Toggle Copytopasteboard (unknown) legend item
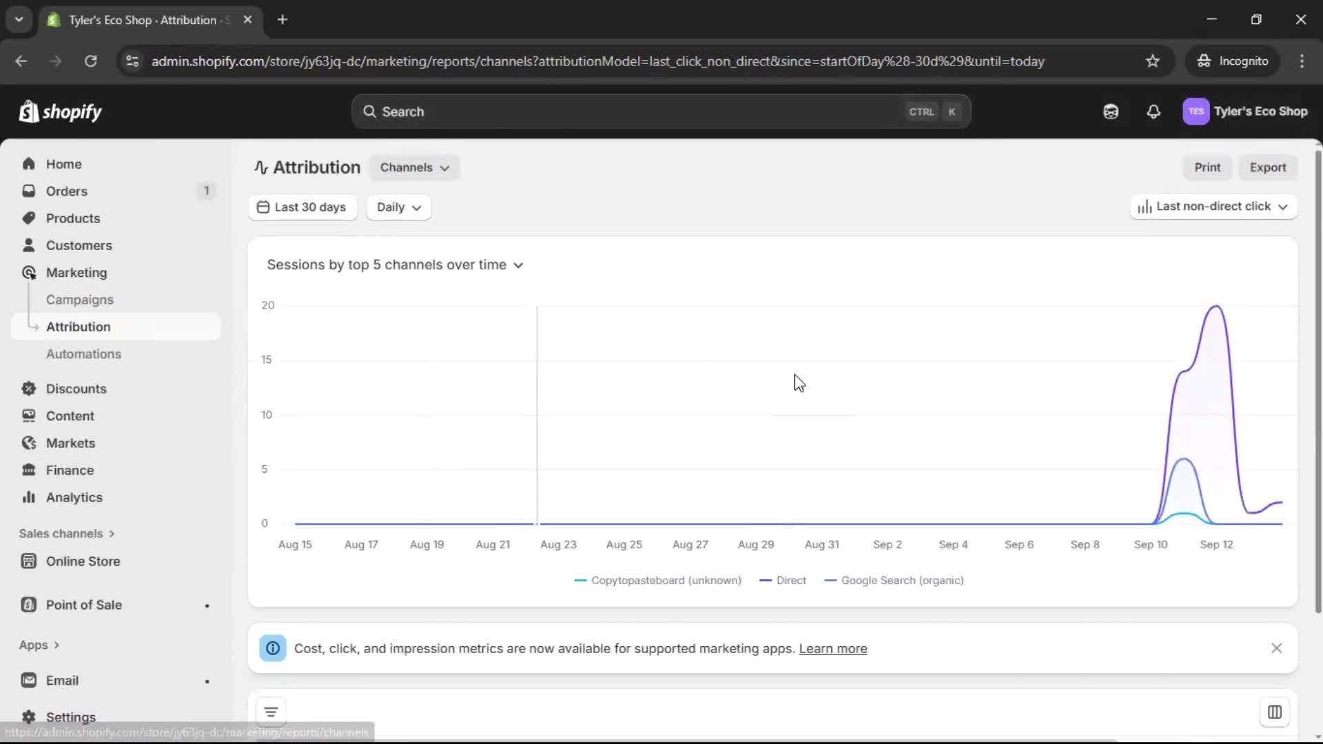This screenshot has height=744, width=1323. (x=657, y=581)
